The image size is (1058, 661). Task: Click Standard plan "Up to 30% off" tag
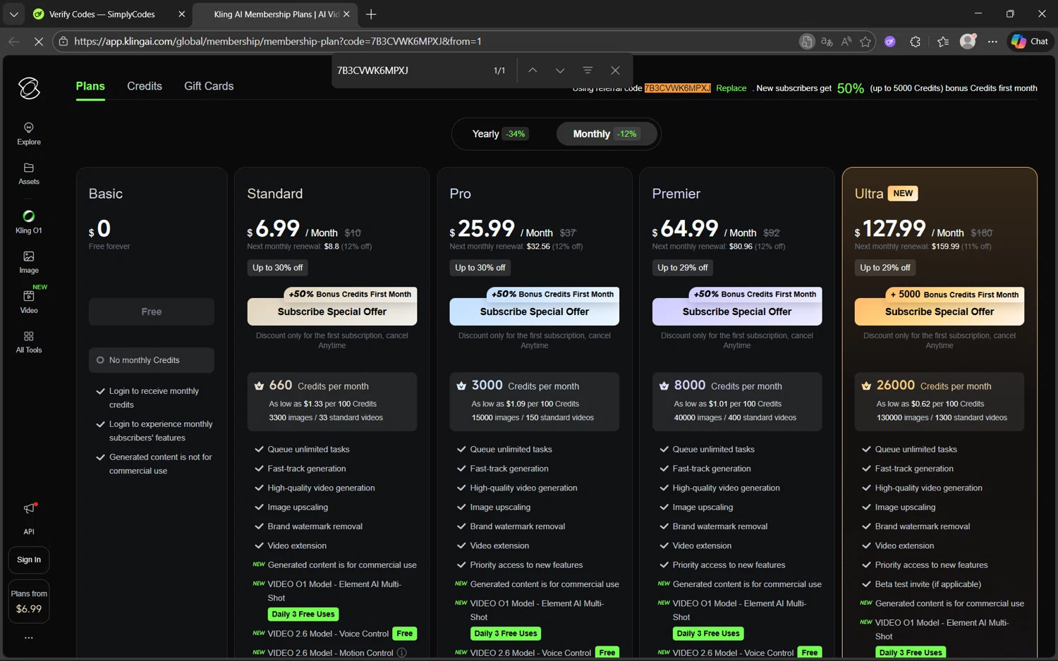coord(278,268)
